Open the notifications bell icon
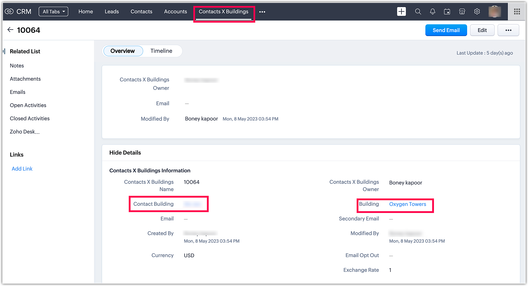The height and width of the screenshot is (286, 528). (x=432, y=11)
